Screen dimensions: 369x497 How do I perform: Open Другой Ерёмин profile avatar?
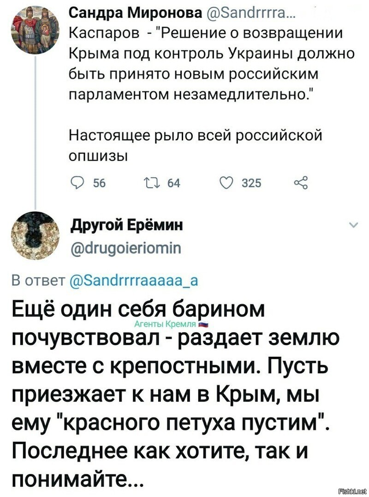pos(35,236)
